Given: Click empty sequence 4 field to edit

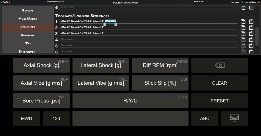Looking at the screenshot, I should (149, 39).
